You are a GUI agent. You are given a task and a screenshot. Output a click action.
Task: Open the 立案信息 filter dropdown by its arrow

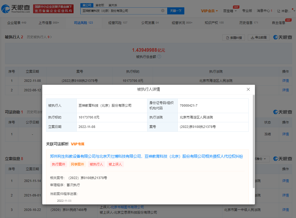click(x=265, y=159)
